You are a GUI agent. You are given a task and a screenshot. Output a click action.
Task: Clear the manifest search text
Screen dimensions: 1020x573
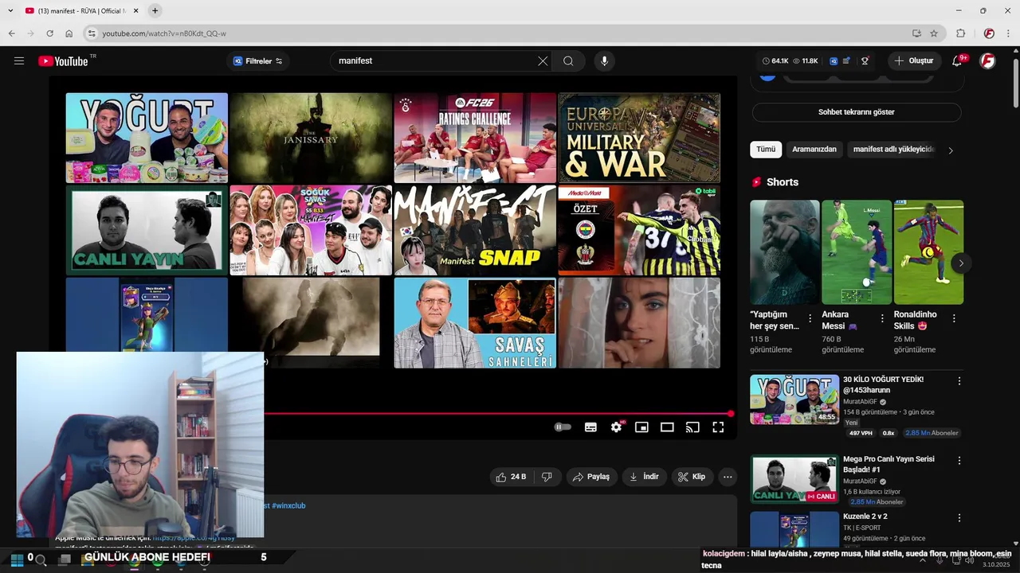[543, 61]
